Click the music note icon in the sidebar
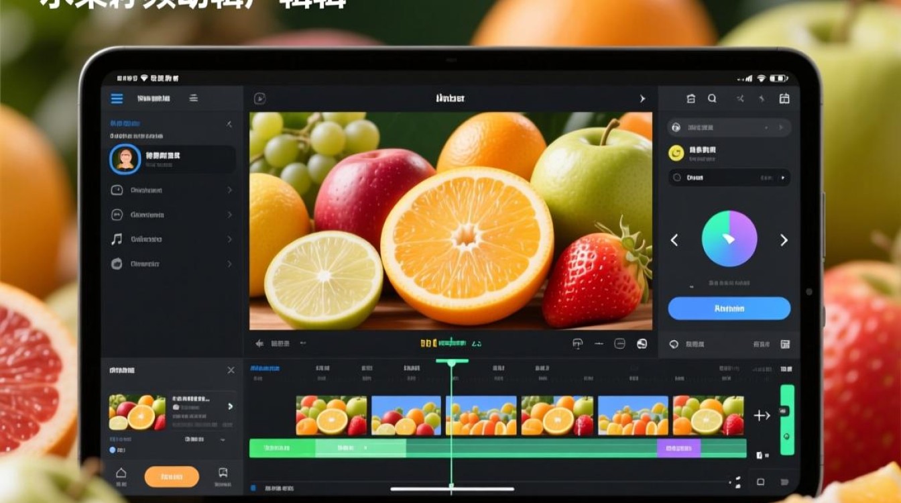This screenshot has width=901, height=503. (117, 239)
